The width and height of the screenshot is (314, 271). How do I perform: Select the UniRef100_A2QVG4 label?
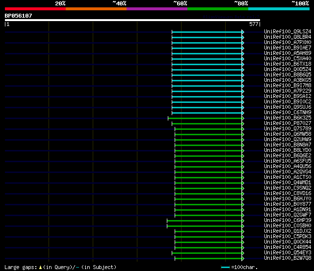[288, 172]
